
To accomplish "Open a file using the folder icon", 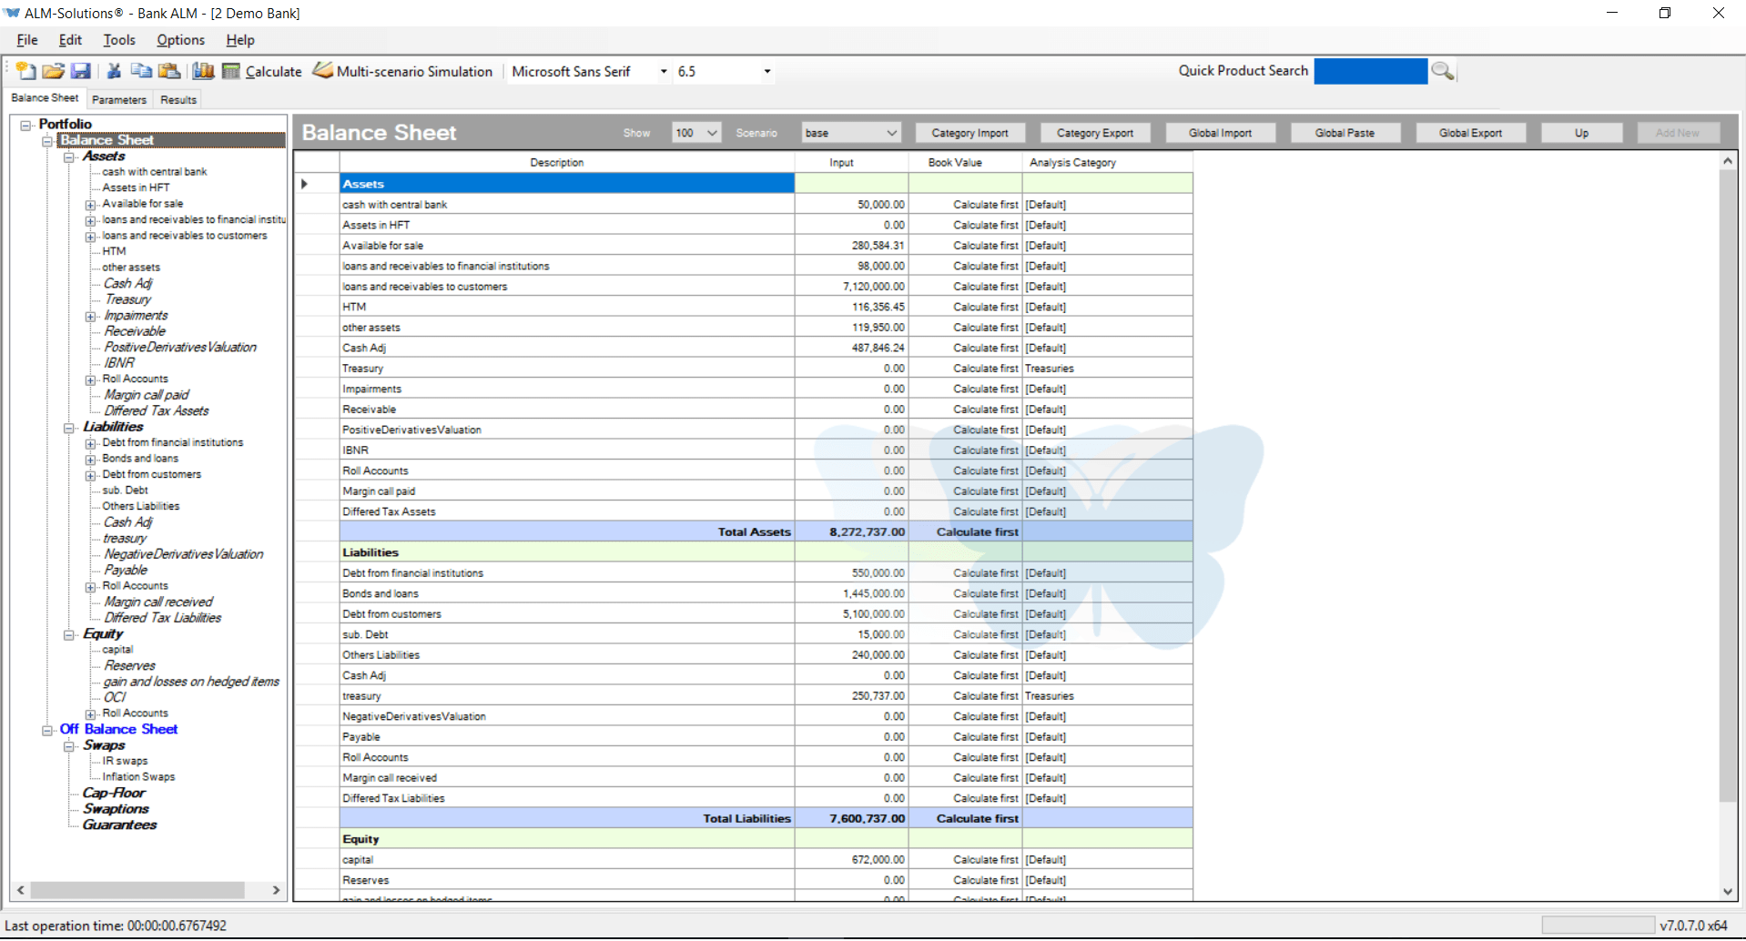I will pos(54,71).
